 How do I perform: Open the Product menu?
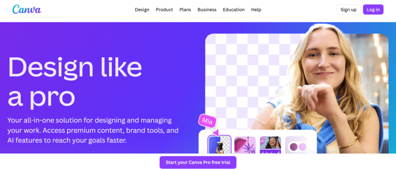[x=164, y=10]
